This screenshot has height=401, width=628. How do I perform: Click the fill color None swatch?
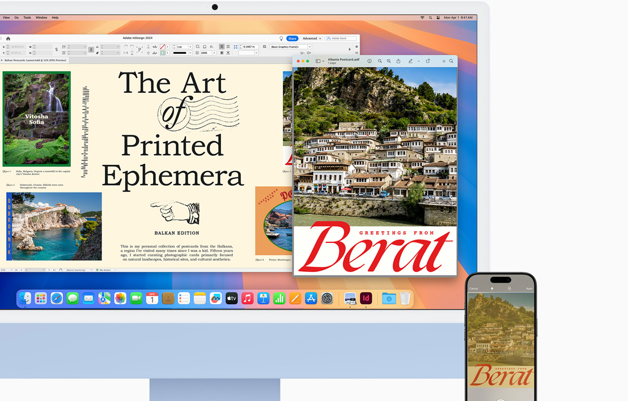click(x=162, y=47)
